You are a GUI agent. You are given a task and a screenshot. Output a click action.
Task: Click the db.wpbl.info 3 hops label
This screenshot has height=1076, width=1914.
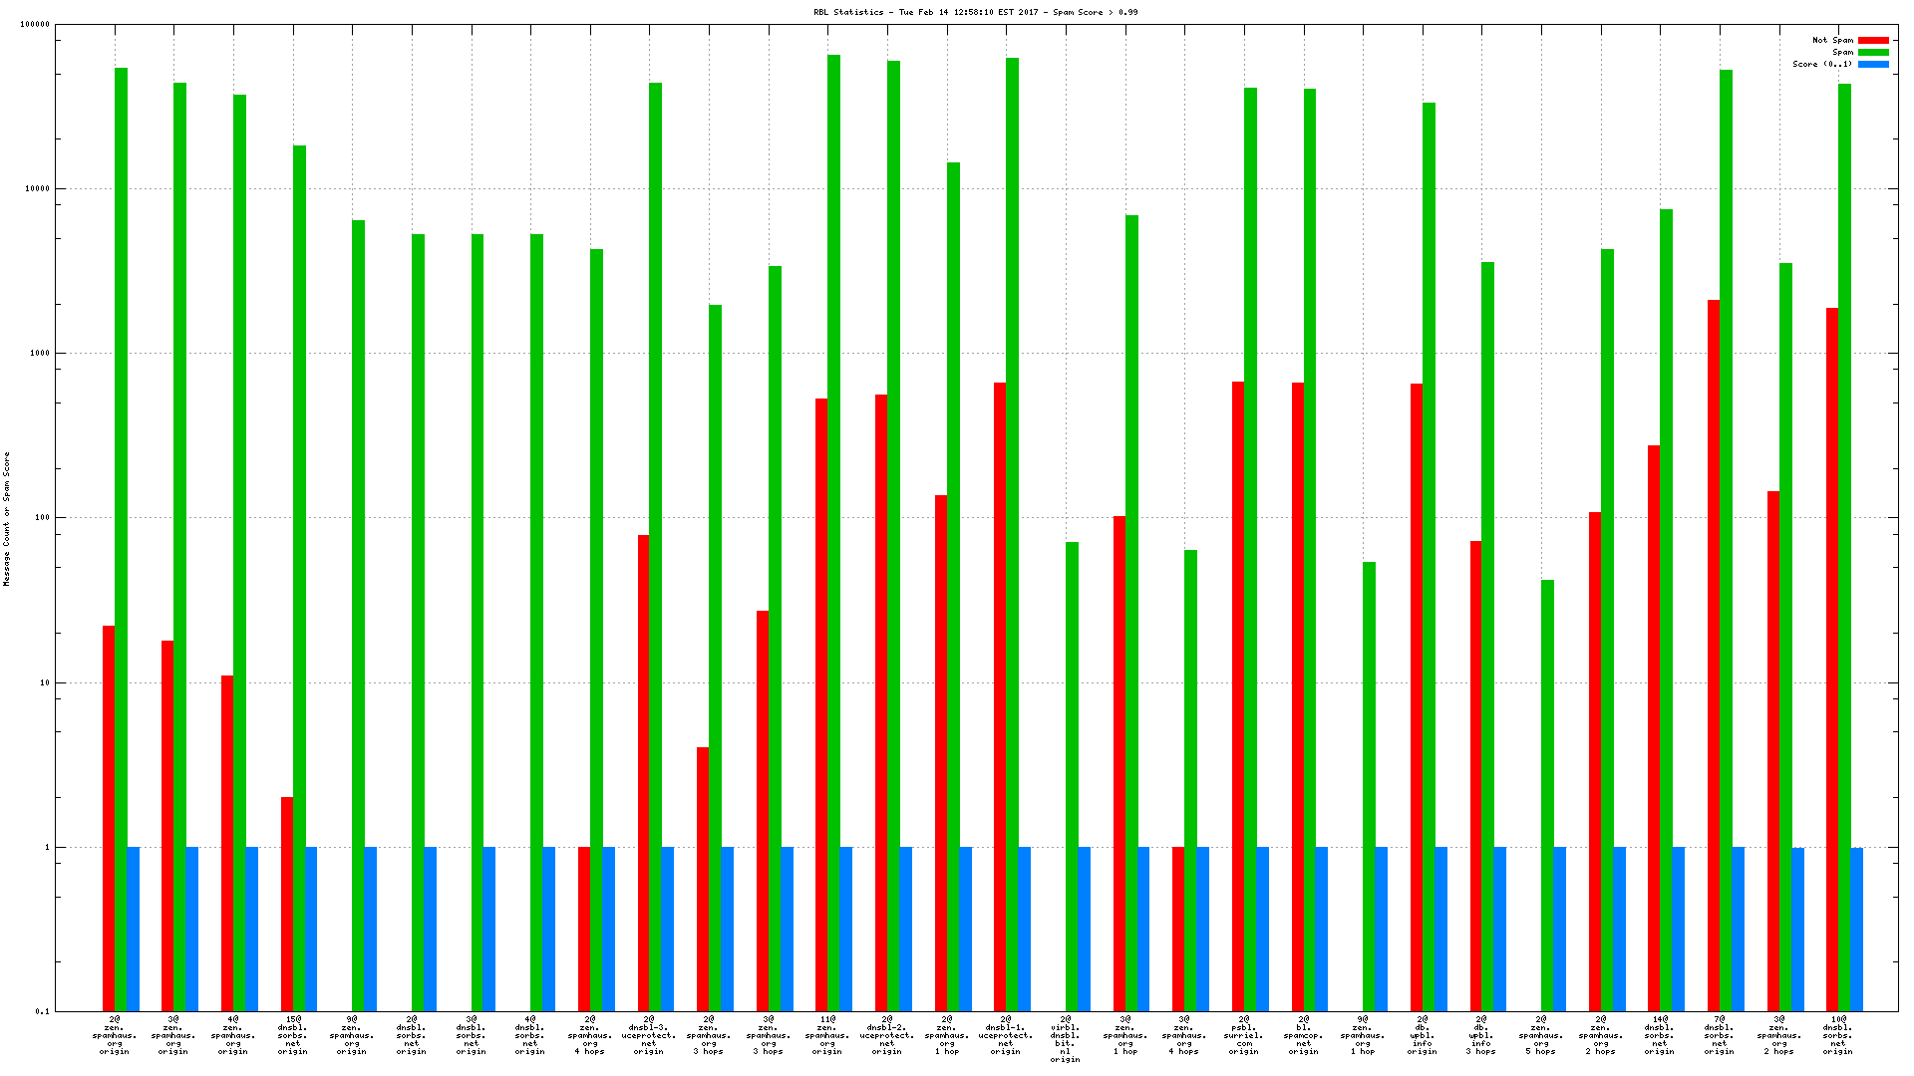pos(1480,1035)
